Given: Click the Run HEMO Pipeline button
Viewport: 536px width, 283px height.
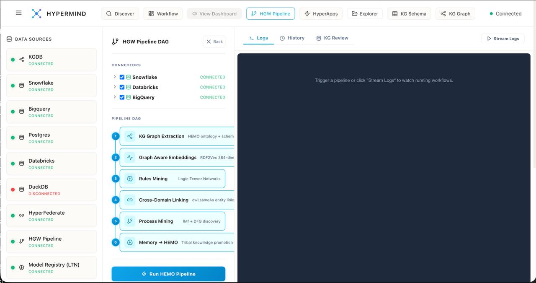Looking at the screenshot, I should tap(168, 274).
